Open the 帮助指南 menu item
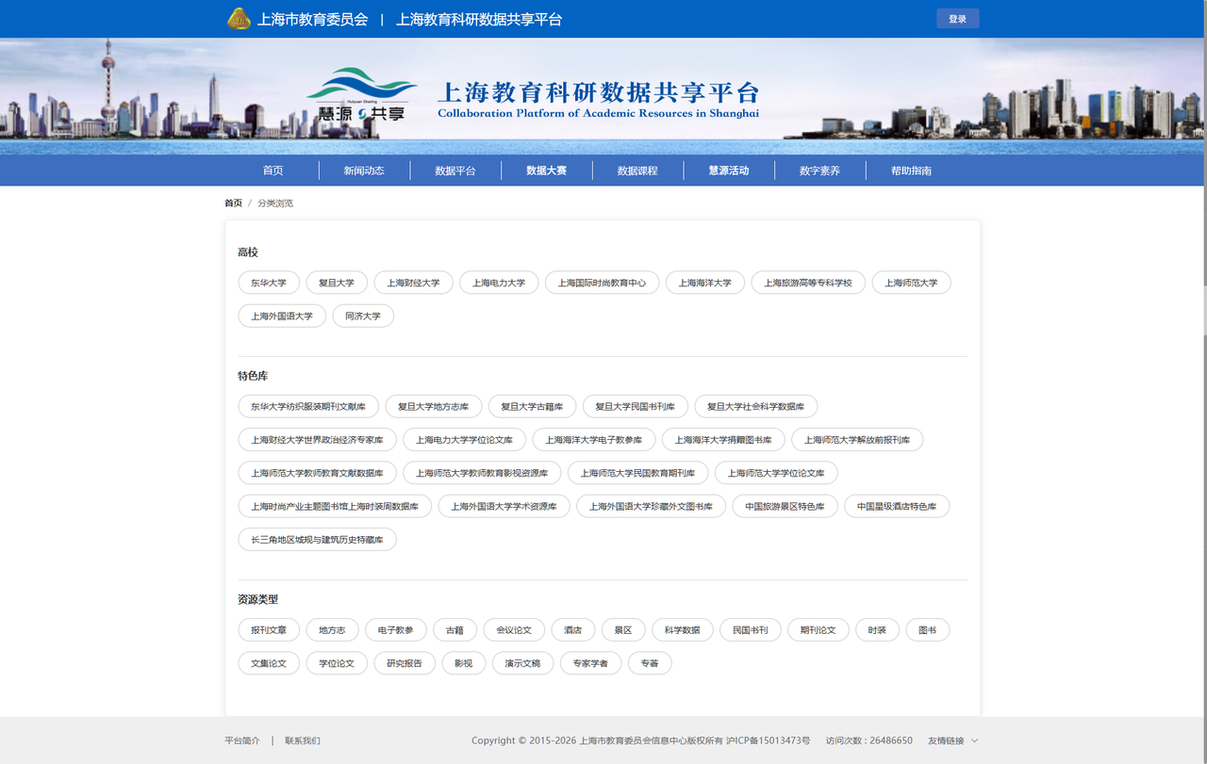The width and height of the screenshot is (1207, 764). click(911, 171)
